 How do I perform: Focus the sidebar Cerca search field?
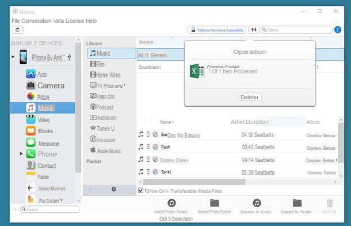[49, 209]
